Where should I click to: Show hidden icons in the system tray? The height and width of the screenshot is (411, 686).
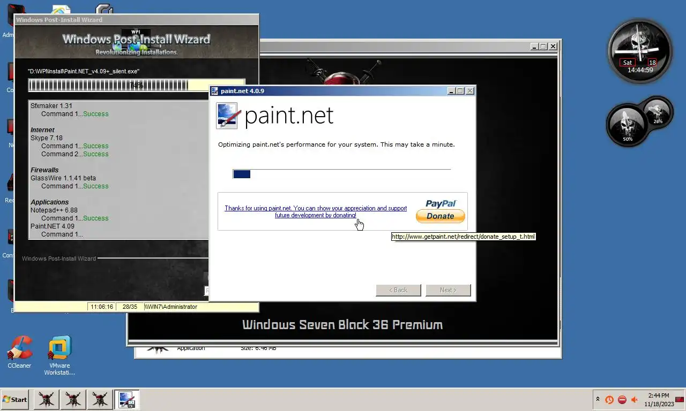tap(598, 399)
